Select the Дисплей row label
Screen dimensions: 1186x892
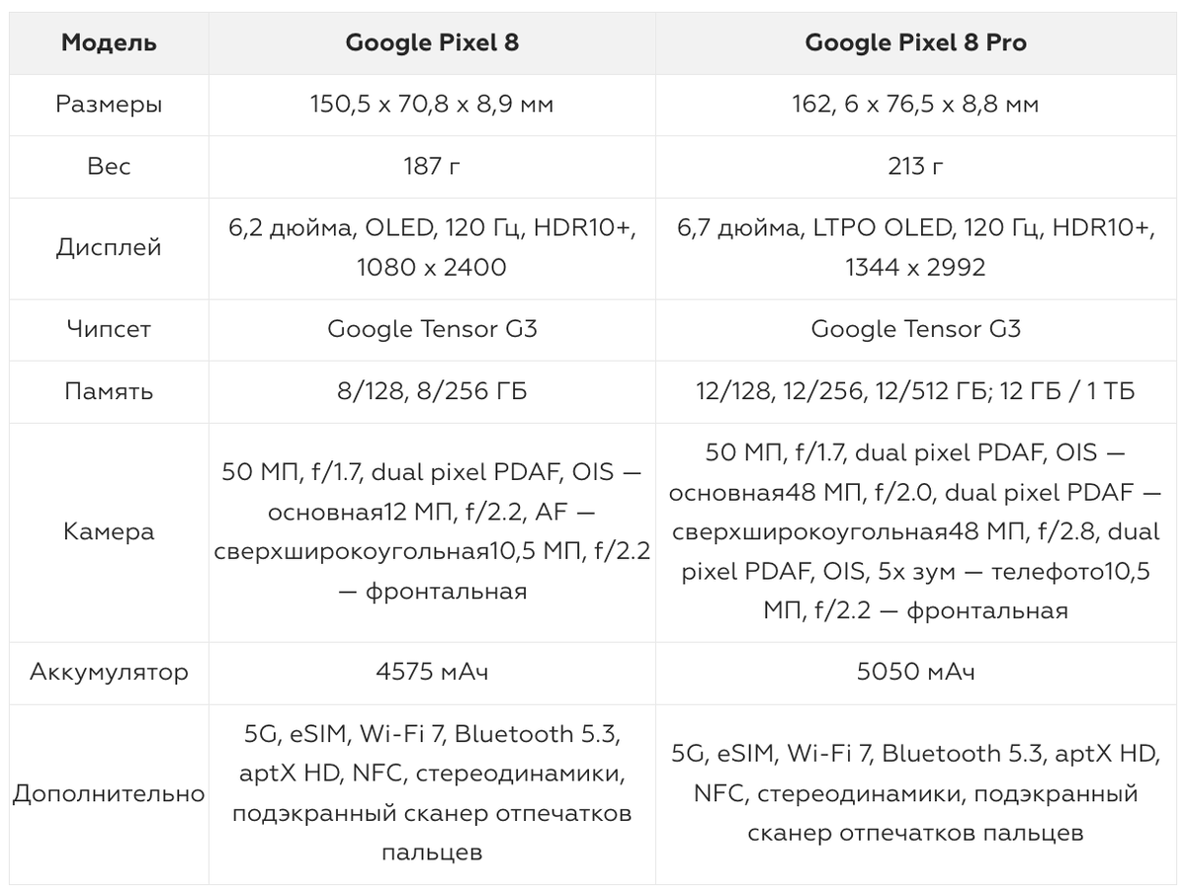[x=109, y=248]
